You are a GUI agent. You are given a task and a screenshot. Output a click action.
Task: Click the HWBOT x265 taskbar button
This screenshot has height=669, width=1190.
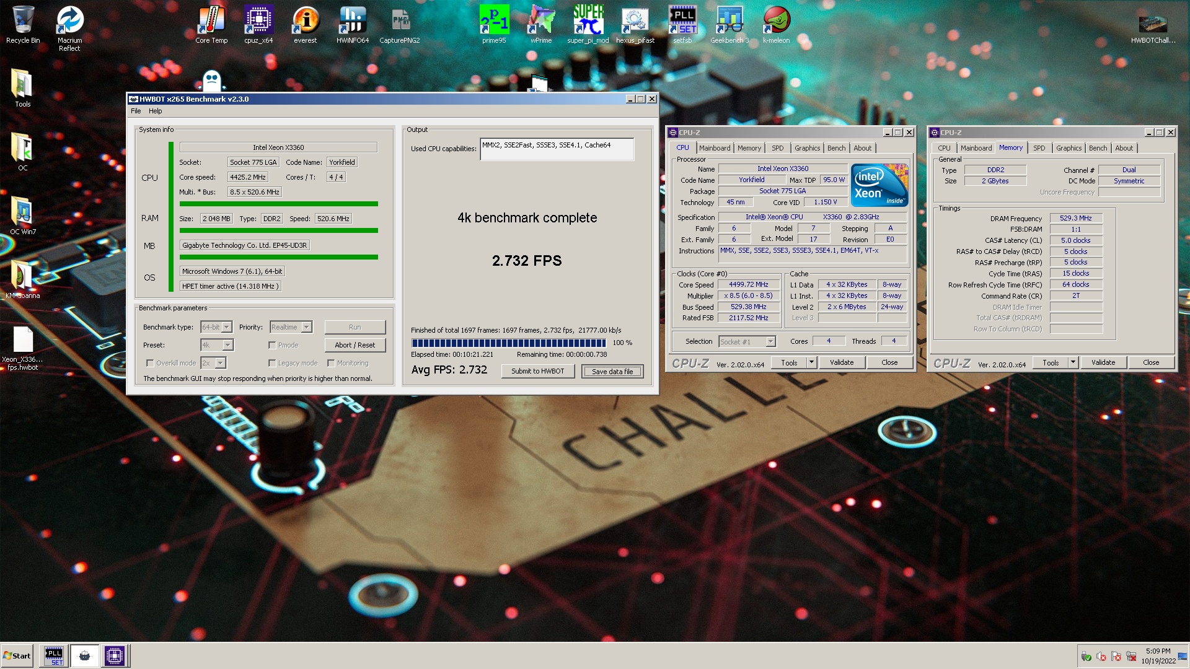[84, 656]
